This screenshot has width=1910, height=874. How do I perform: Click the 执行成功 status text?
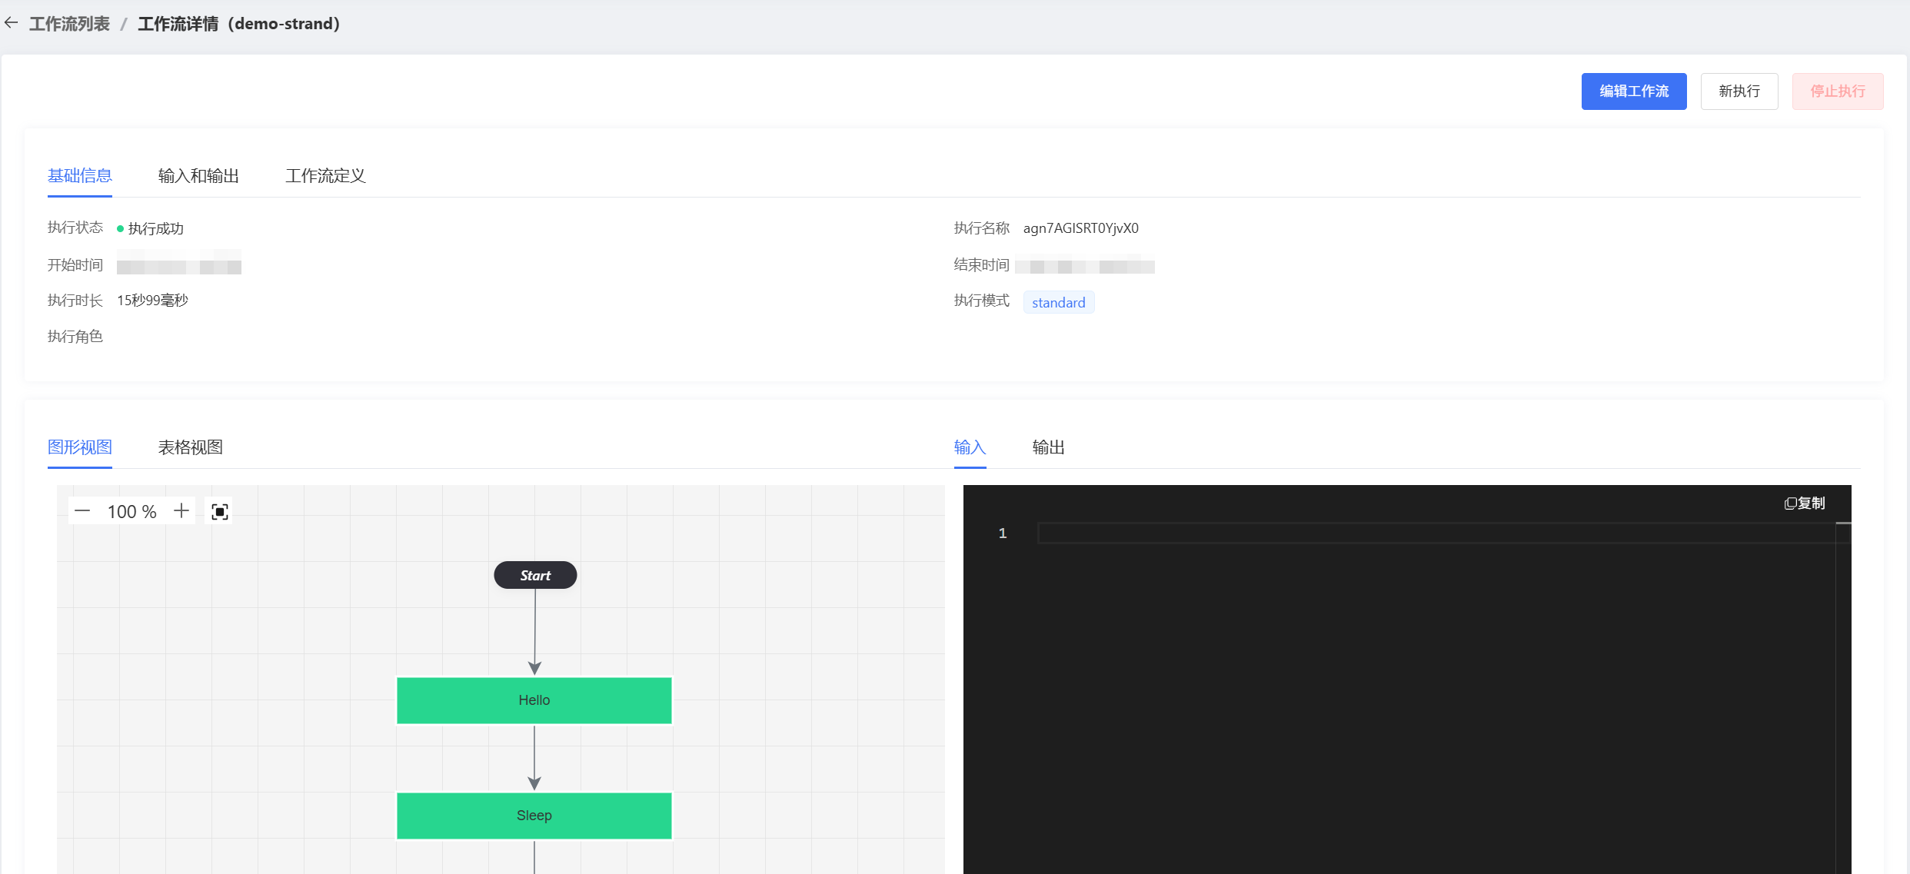[x=155, y=228]
